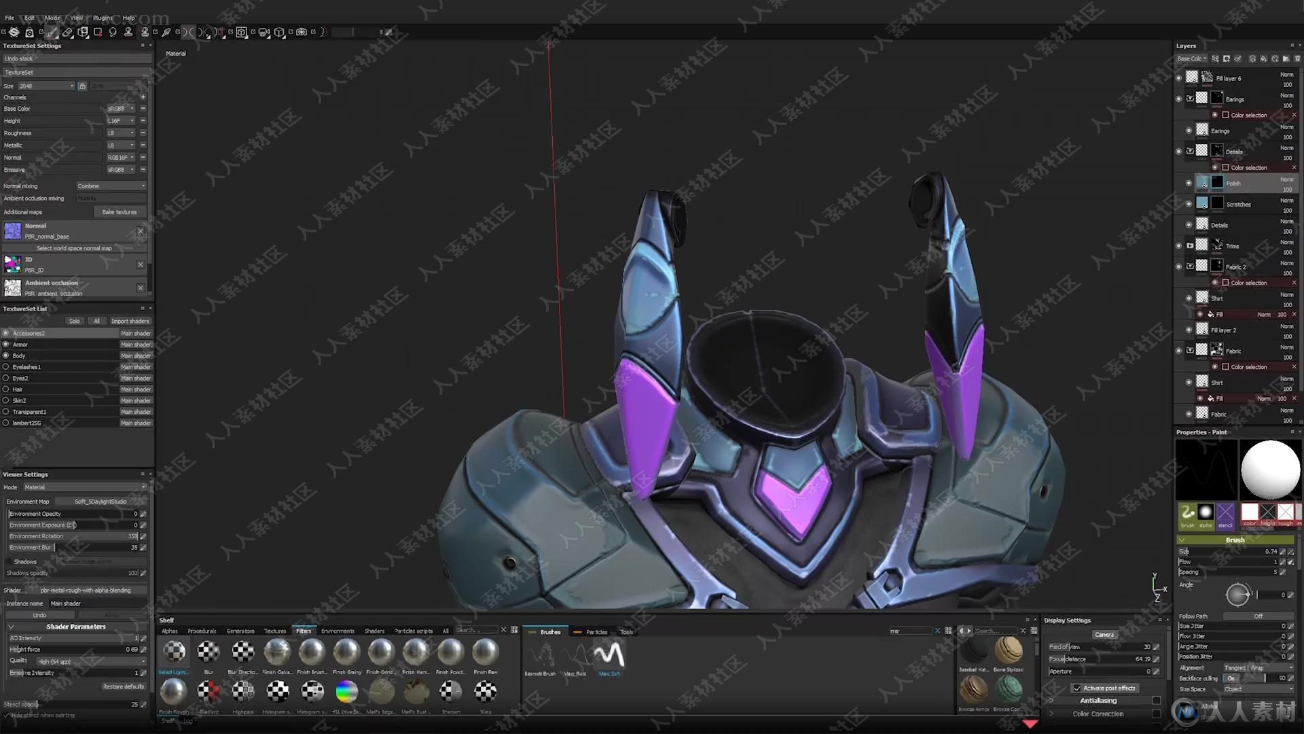Image resolution: width=1304 pixels, height=734 pixels.
Task: Click the white color channel swatch
Action: point(1250,512)
